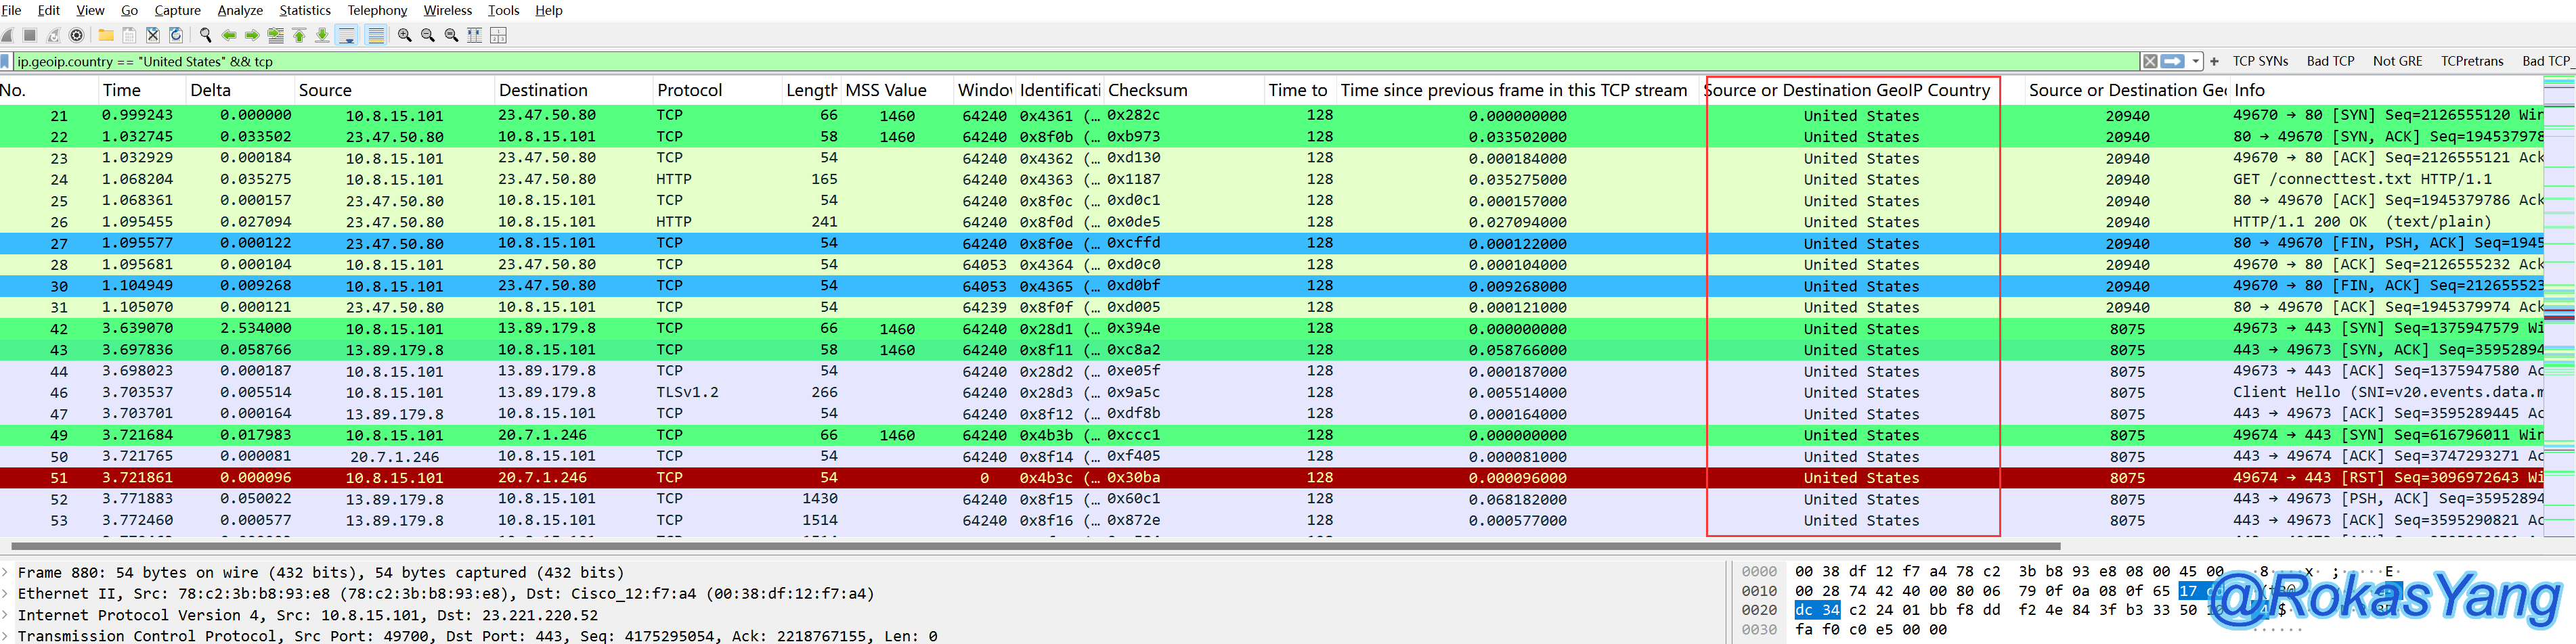The width and height of the screenshot is (2576, 644).
Task: Click the zoom in toolbar icon
Action: [x=404, y=35]
